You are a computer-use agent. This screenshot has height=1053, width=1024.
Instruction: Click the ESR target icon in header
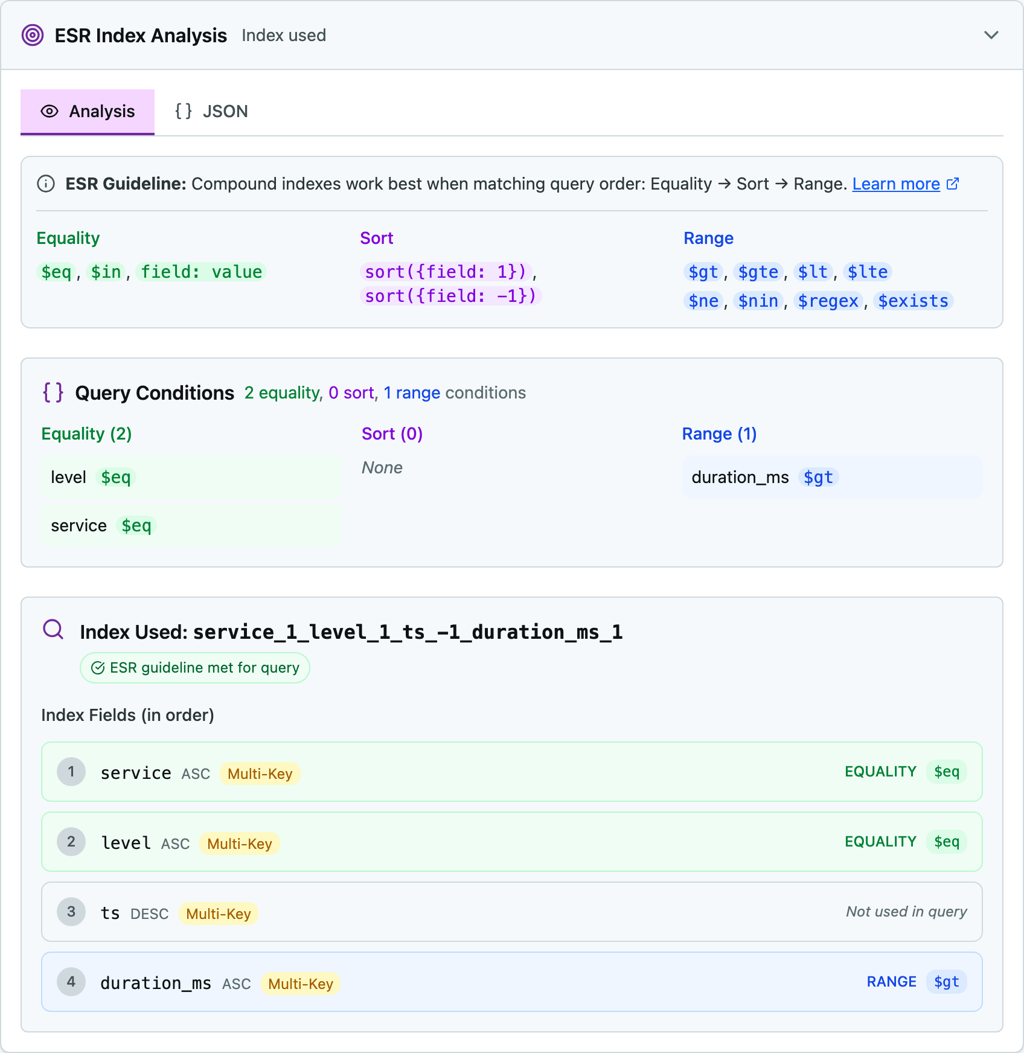pos(33,35)
